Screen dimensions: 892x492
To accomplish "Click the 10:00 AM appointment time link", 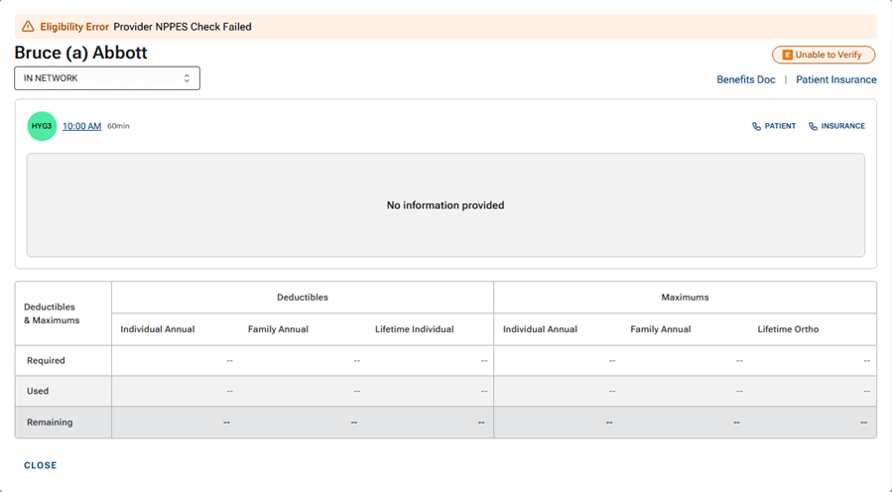I will (x=81, y=126).
